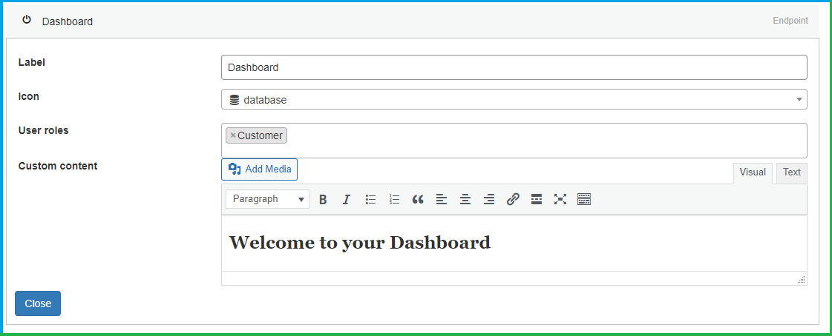The height and width of the screenshot is (336, 832).
Task: Apply italic formatting in the editor
Action: [347, 200]
